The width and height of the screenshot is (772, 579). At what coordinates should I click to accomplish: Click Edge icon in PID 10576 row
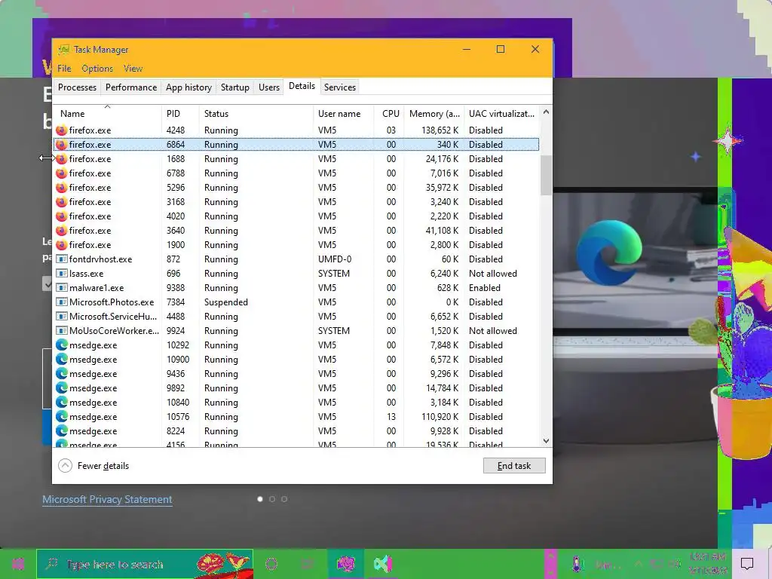62,416
